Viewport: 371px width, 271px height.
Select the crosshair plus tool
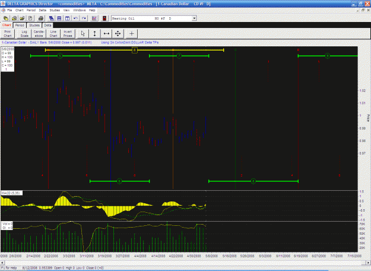coord(132,34)
